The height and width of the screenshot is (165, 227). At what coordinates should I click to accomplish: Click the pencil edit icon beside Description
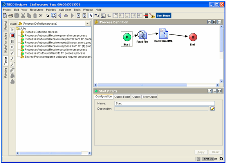coord(213,109)
